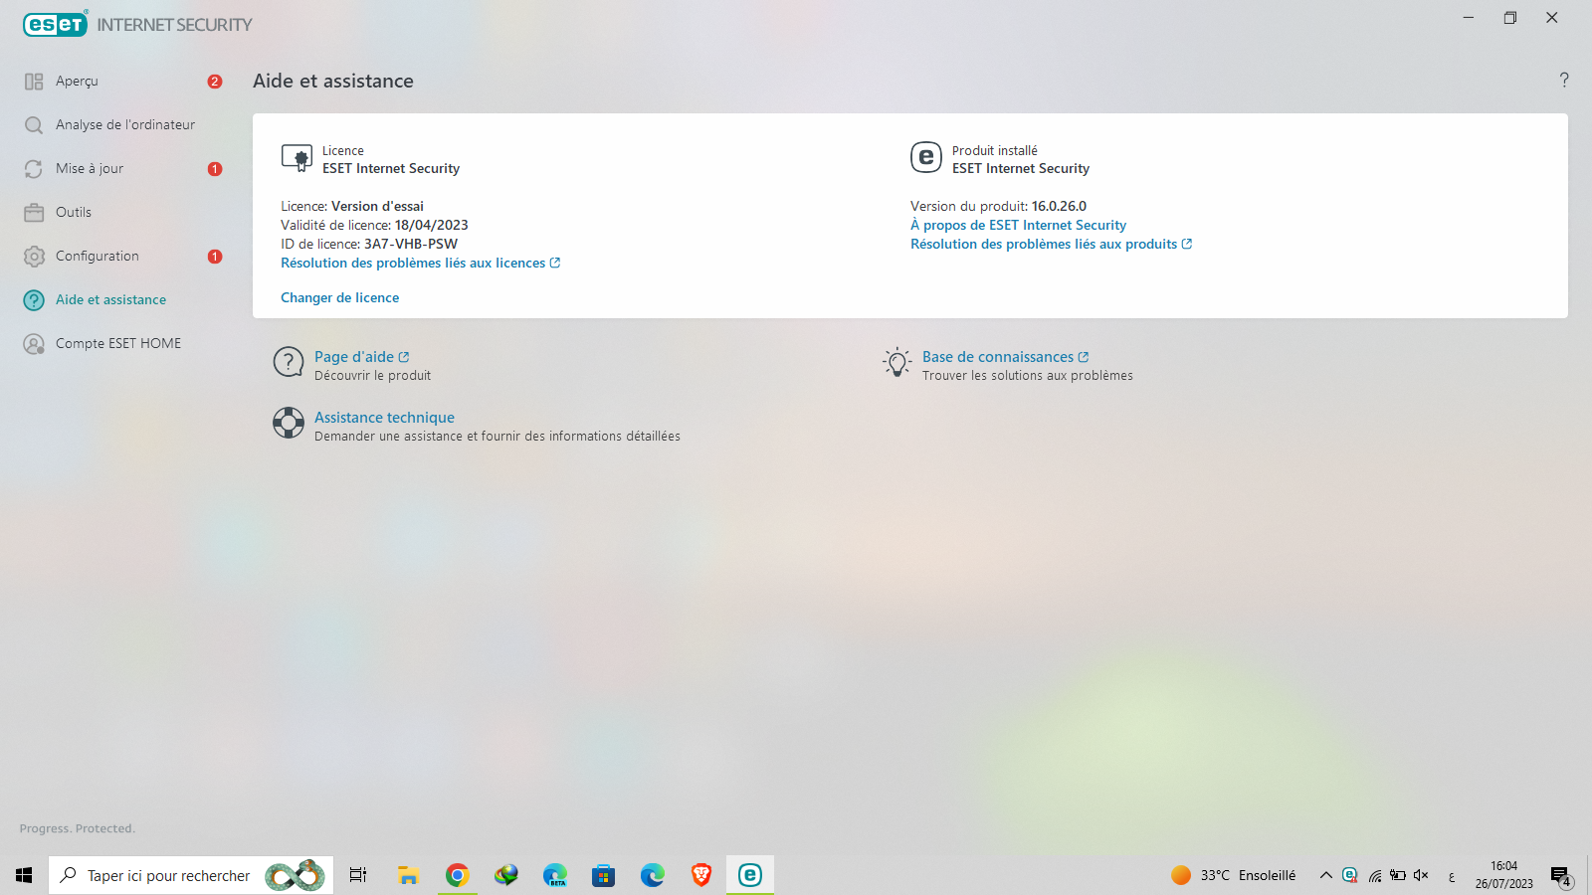The image size is (1592, 895).
Task: Click the Page d'aide question circle icon
Action: pos(289,363)
